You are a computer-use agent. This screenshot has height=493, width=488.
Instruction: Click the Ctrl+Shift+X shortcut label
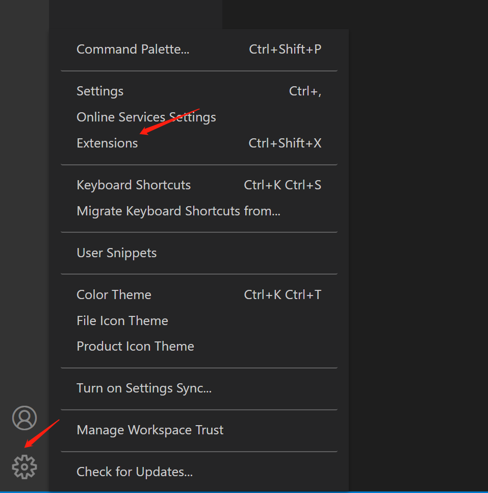point(285,143)
